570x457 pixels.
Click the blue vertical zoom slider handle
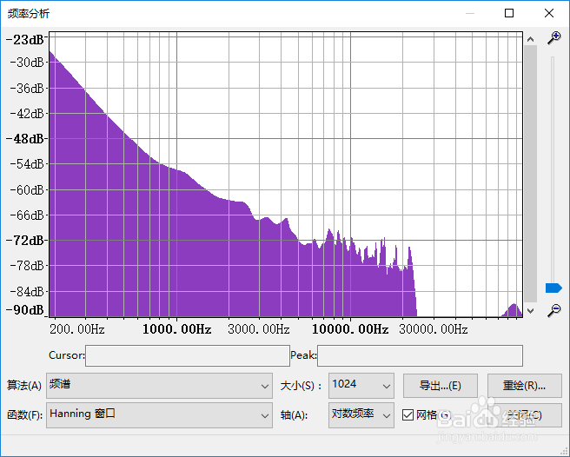pyautogui.click(x=553, y=288)
